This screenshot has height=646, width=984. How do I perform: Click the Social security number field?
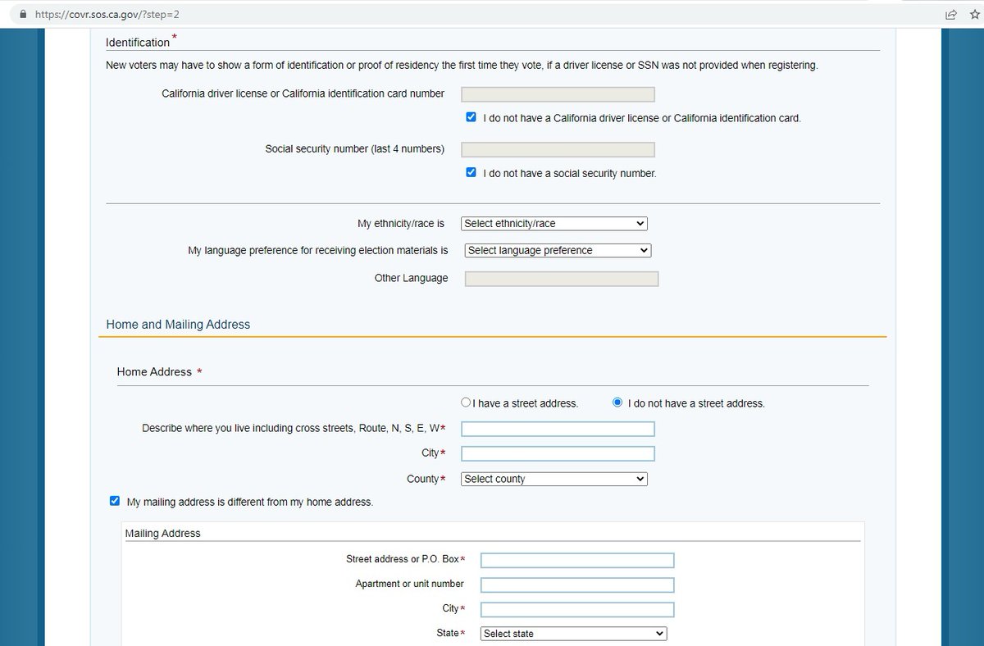[558, 149]
